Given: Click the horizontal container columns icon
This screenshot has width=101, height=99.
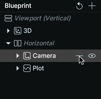Looking at the screenshot, I should 18,43.
